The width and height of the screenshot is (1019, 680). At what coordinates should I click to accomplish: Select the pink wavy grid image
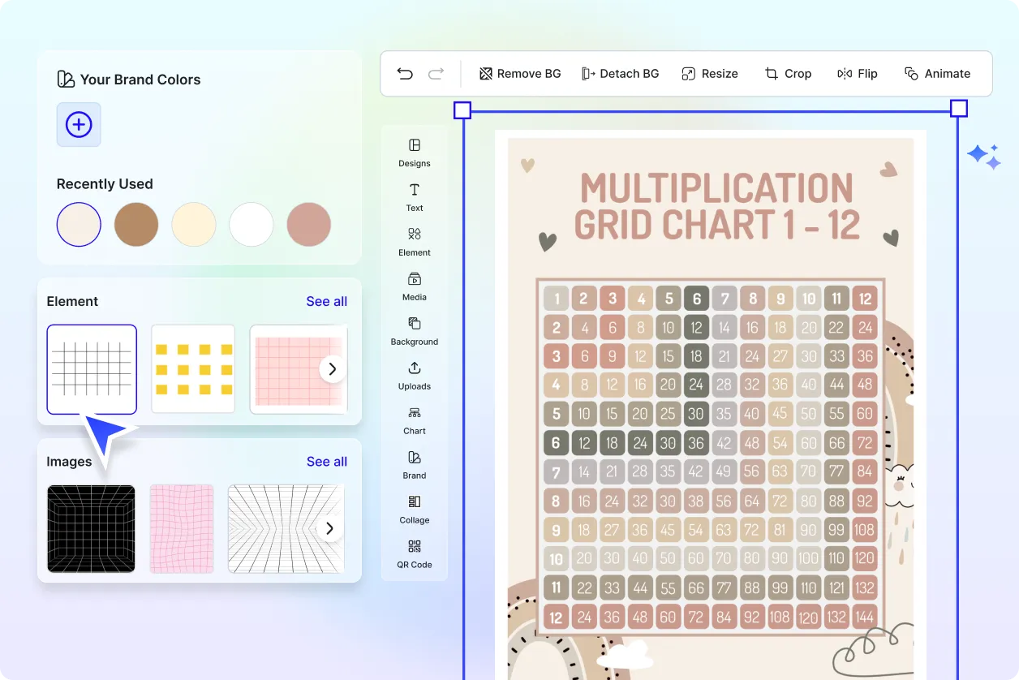tap(182, 529)
